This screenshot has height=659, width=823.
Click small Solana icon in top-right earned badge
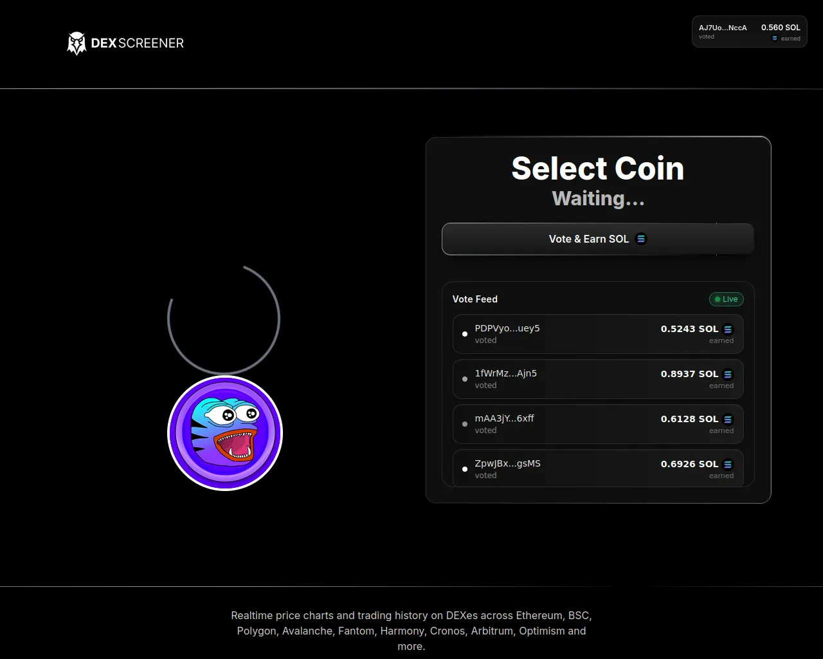[775, 39]
